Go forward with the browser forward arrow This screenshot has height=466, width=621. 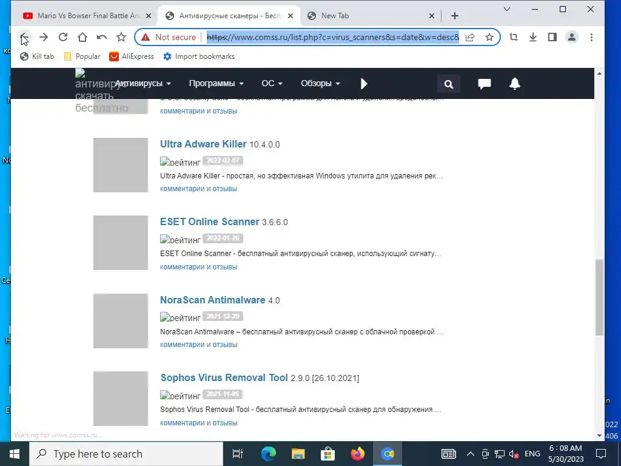tap(44, 37)
